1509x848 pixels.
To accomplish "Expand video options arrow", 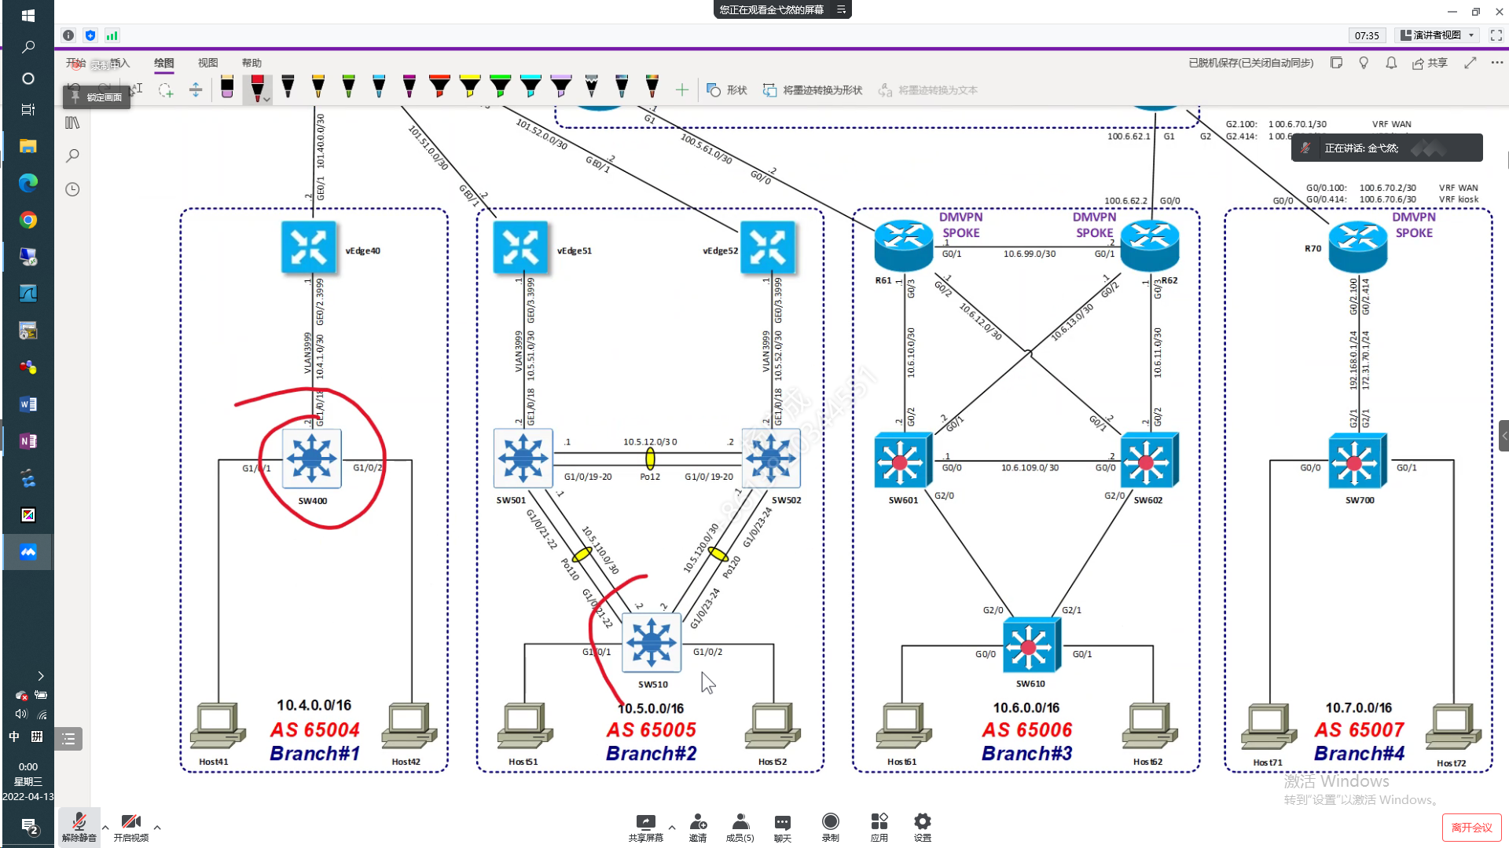I will 157,827.
